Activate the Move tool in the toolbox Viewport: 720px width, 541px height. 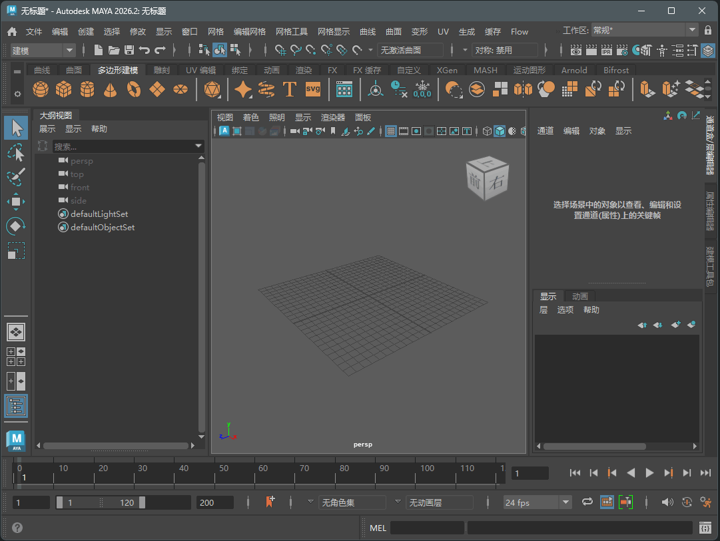[x=16, y=202]
